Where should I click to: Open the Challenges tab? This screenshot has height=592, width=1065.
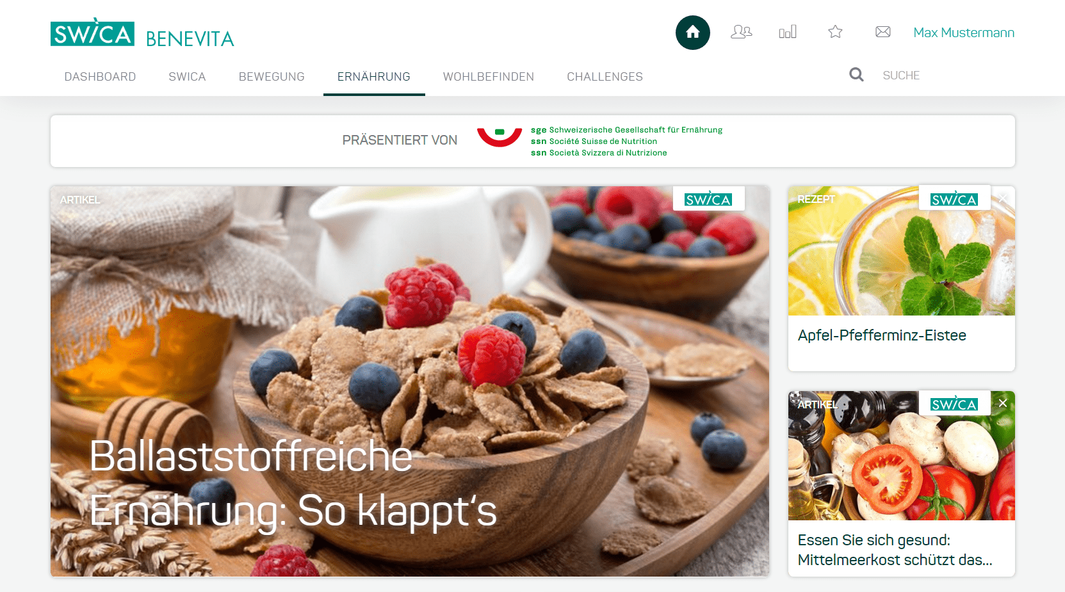[605, 77]
